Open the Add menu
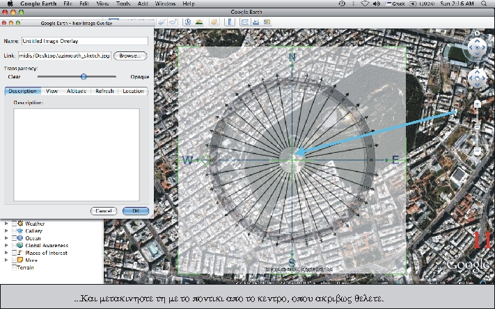The height and width of the screenshot is (309, 495). (143, 3)
